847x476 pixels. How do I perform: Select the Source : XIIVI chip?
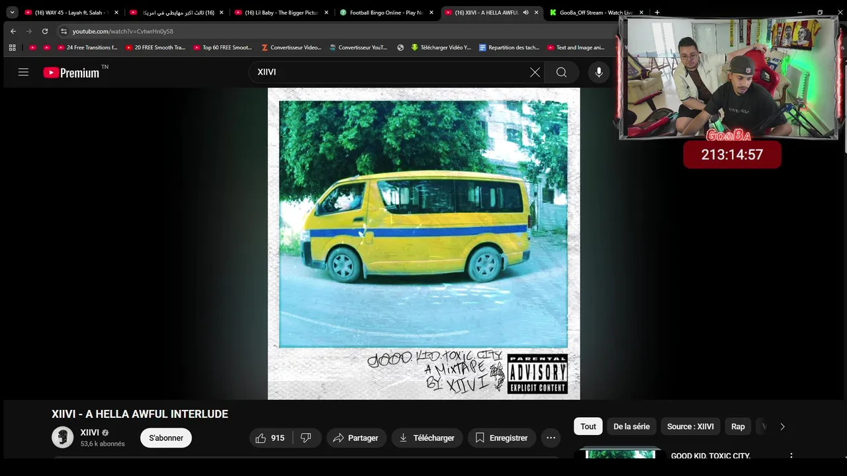point(690,426)
